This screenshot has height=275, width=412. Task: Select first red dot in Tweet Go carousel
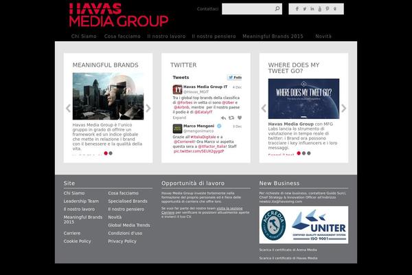[299, 153]
